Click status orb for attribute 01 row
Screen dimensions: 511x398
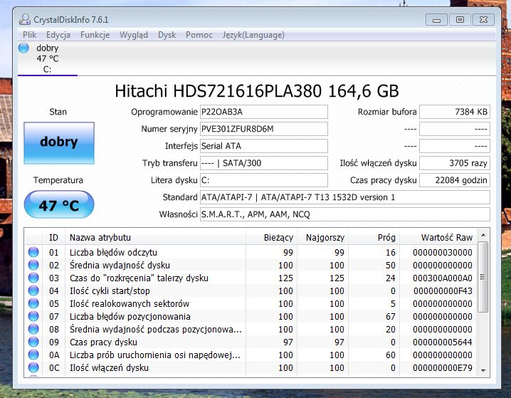click(33, 252)
